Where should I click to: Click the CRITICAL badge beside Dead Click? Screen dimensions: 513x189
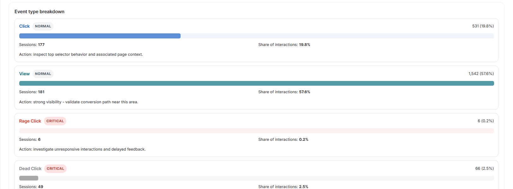pyautogui.click(x=55, y=169)
